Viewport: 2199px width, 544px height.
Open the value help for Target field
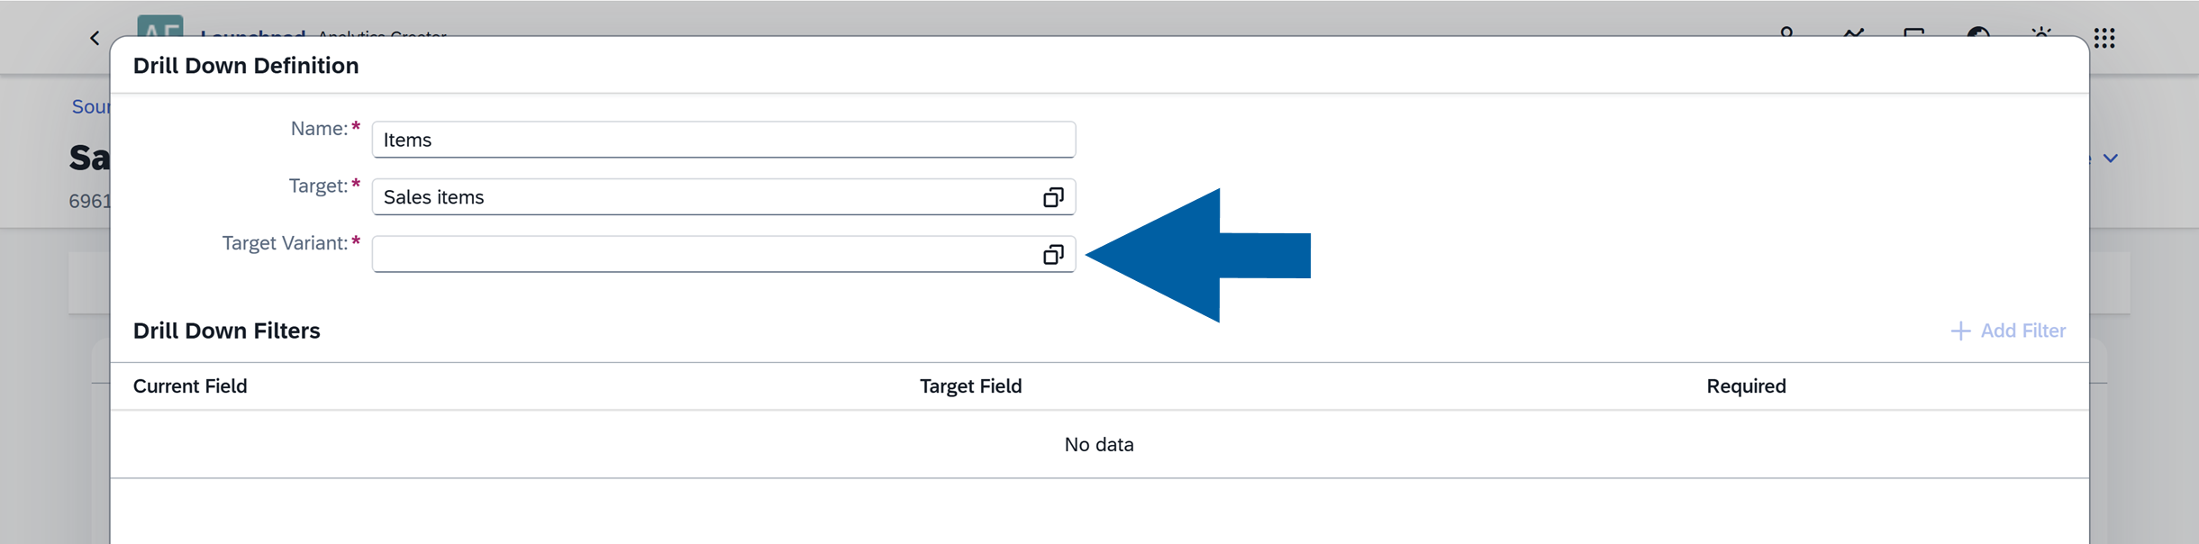click(x=1052, y=196)
